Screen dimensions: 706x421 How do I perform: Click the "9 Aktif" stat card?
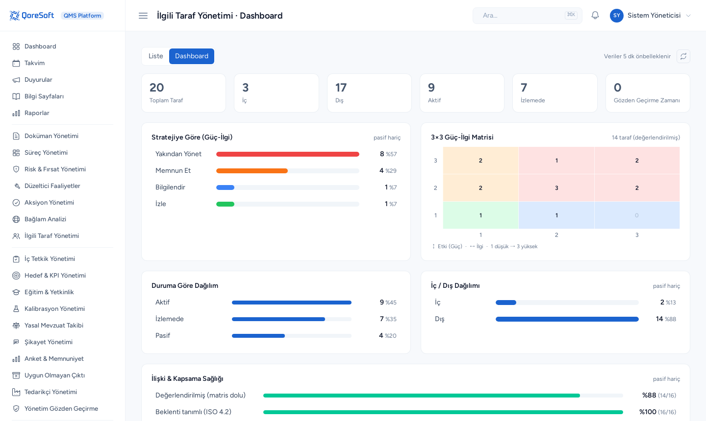point(462,93)
